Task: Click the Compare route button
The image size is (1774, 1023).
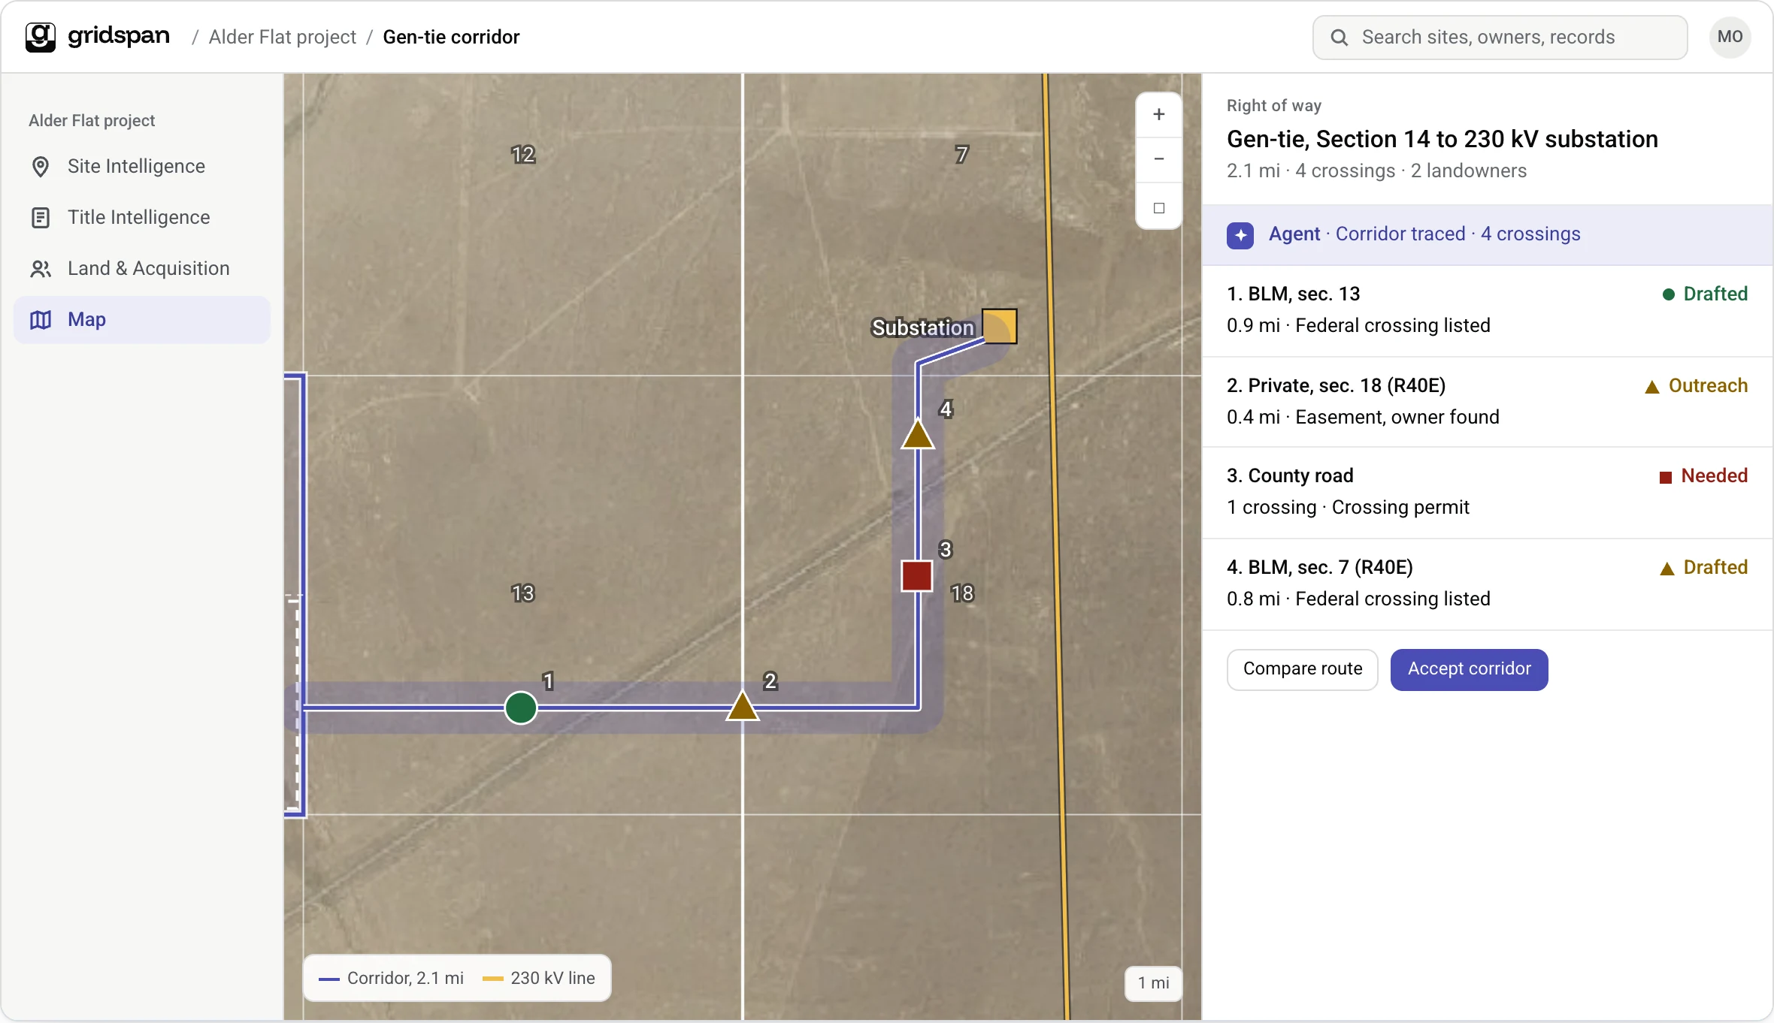Action: [x=1302, y=669]
